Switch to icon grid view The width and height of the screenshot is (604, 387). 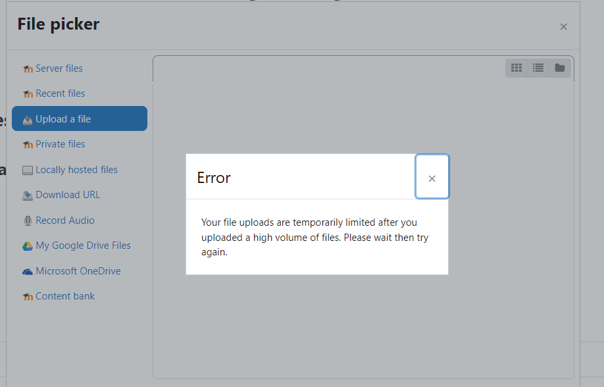click(x=516, y=68)
